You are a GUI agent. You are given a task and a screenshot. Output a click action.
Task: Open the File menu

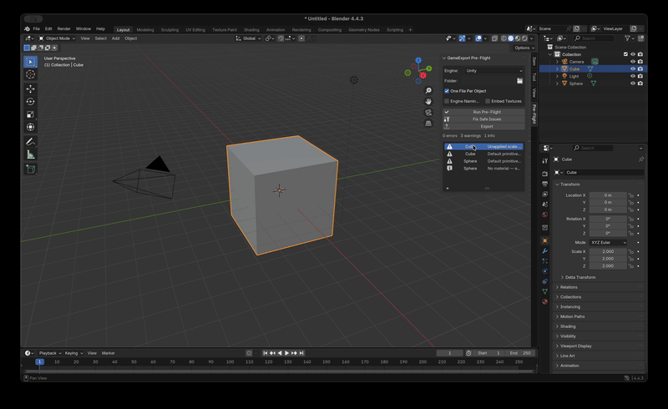[x=37, y=29]
